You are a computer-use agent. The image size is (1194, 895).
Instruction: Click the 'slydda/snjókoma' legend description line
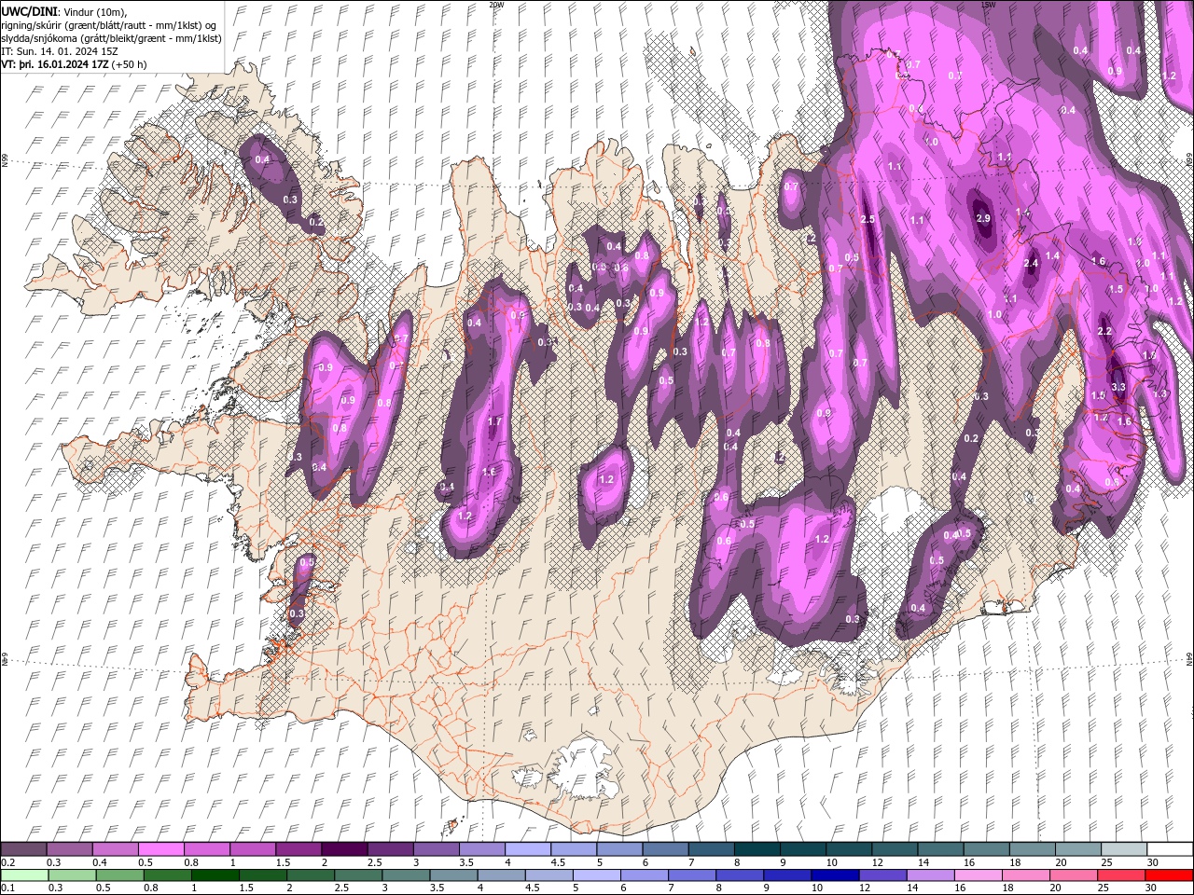click(111, 37)
